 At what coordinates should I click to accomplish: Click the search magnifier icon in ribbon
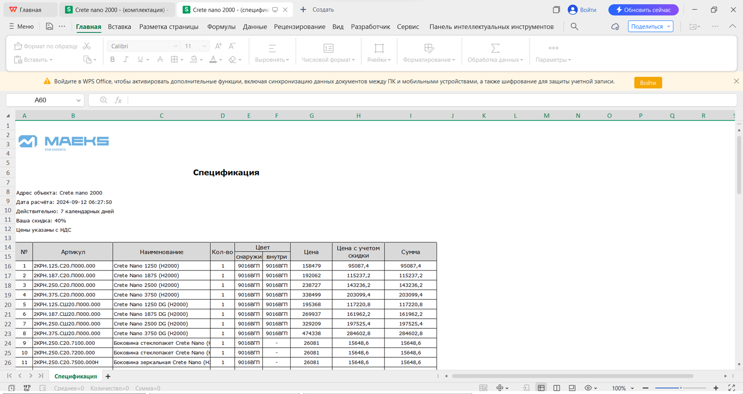point(574,27)
